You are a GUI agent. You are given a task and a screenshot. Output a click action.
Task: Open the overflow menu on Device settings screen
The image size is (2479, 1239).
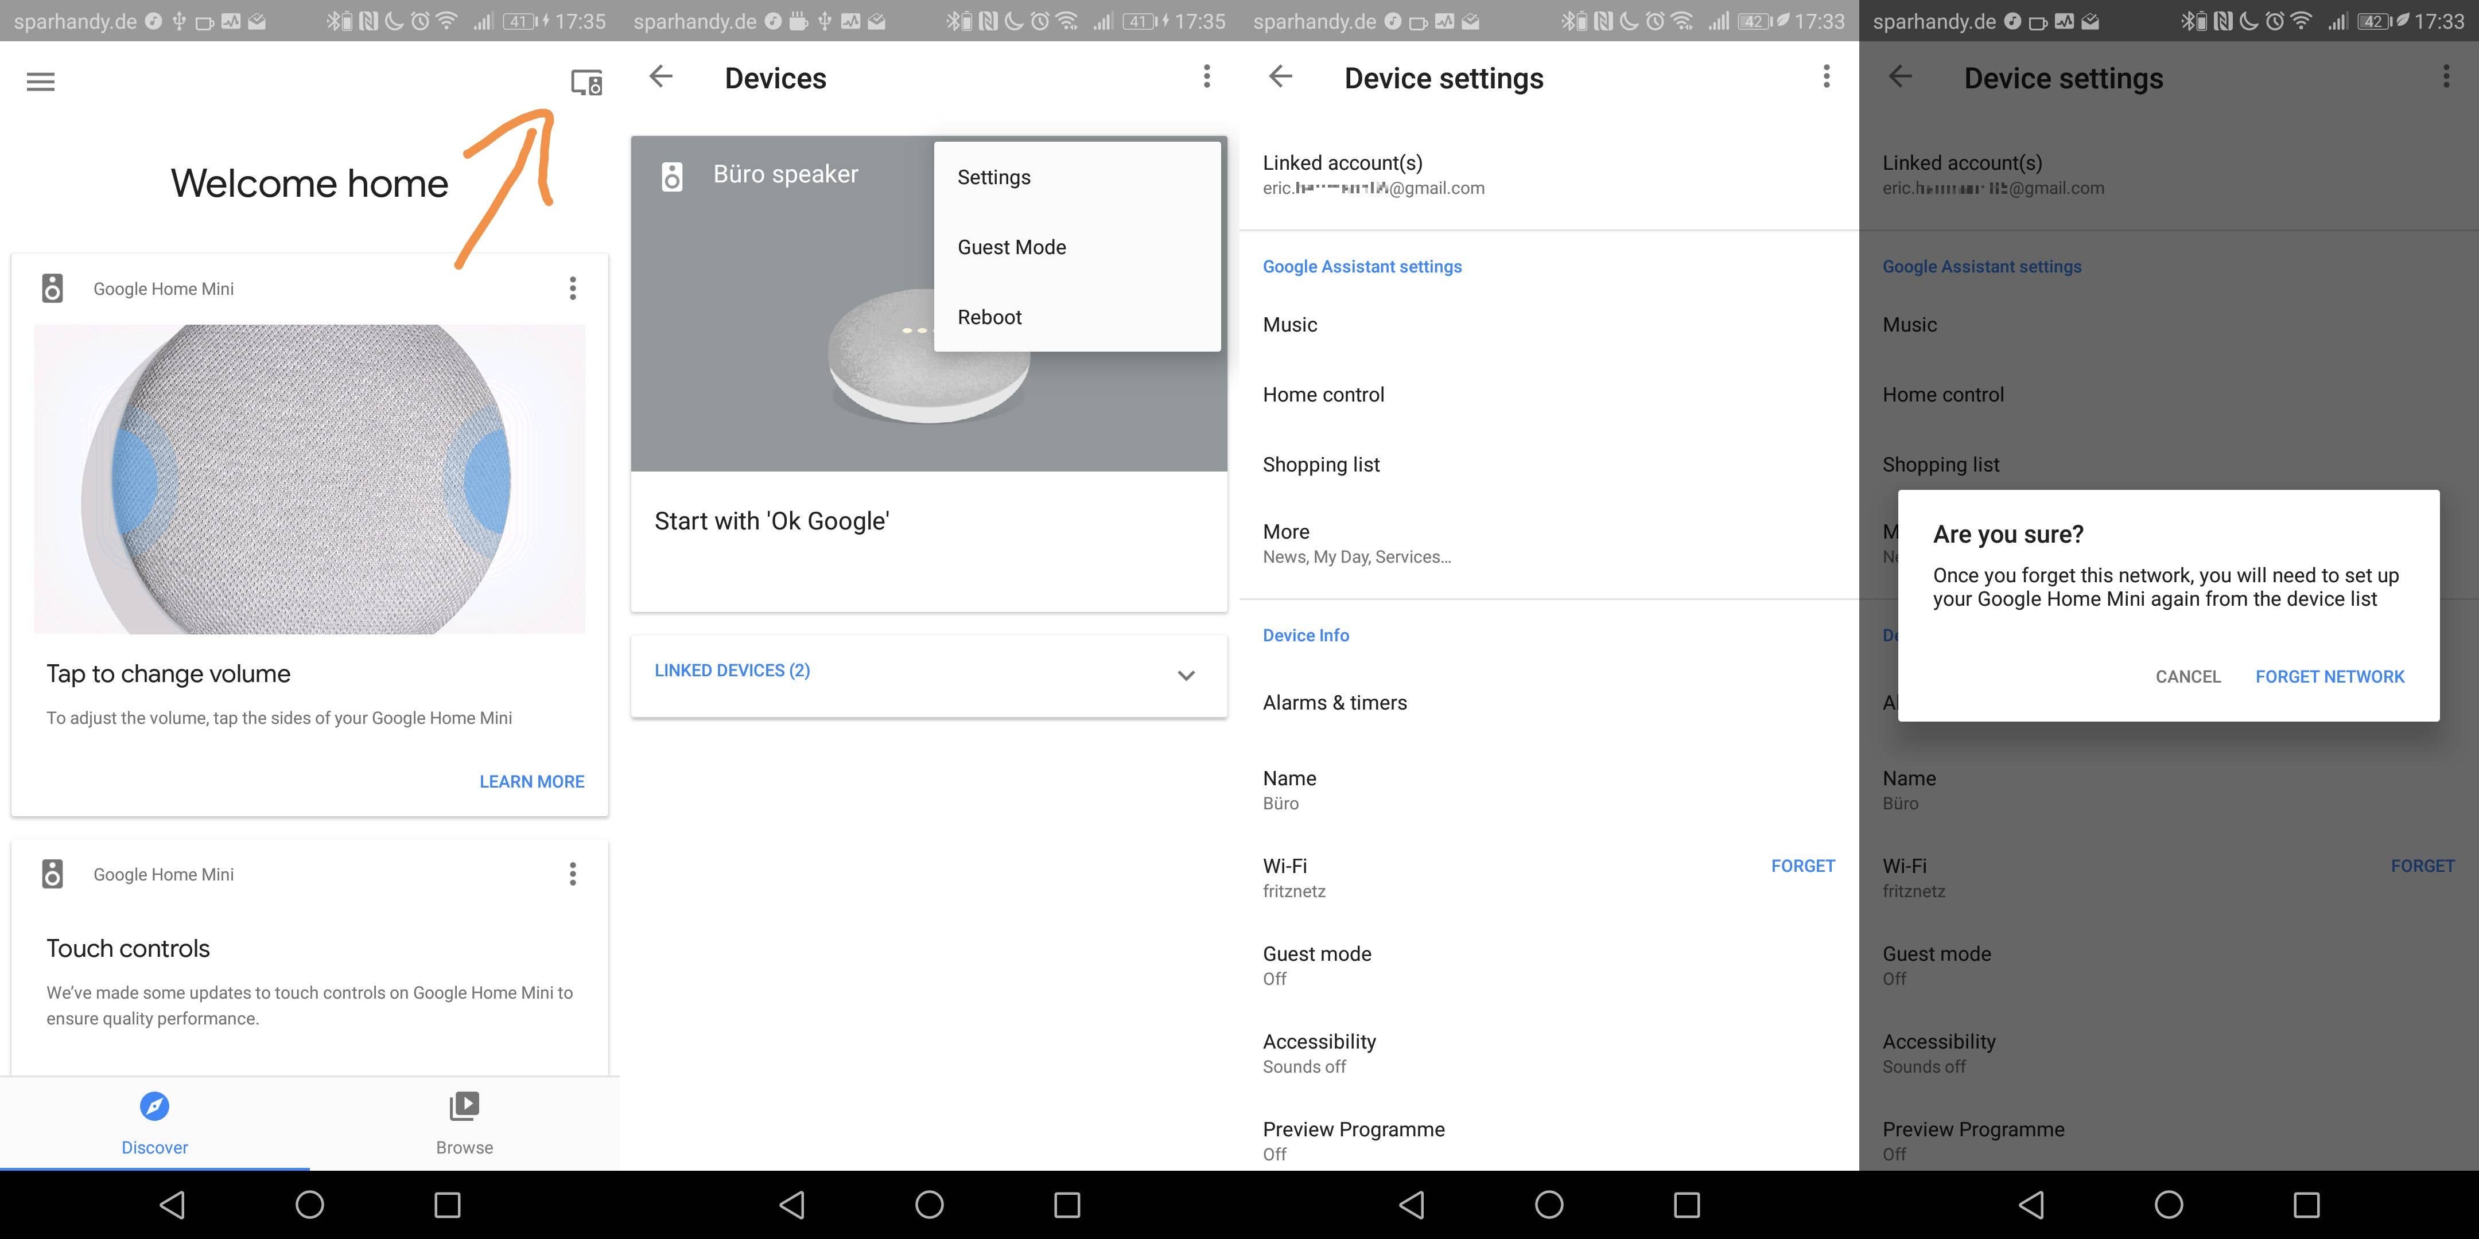[x=1825, y=77]
